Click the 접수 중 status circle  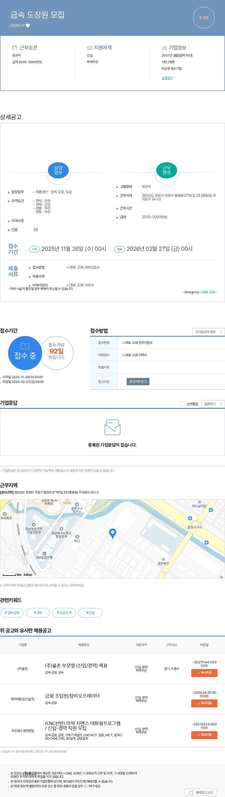[25, 353]
